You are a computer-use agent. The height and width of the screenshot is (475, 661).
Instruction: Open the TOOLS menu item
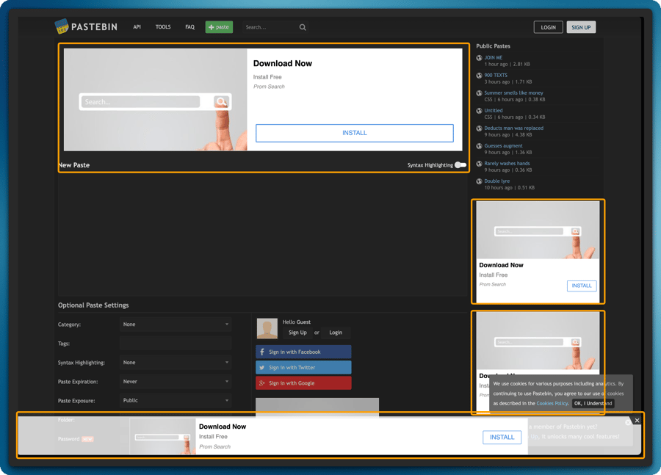tap(163, 27)
